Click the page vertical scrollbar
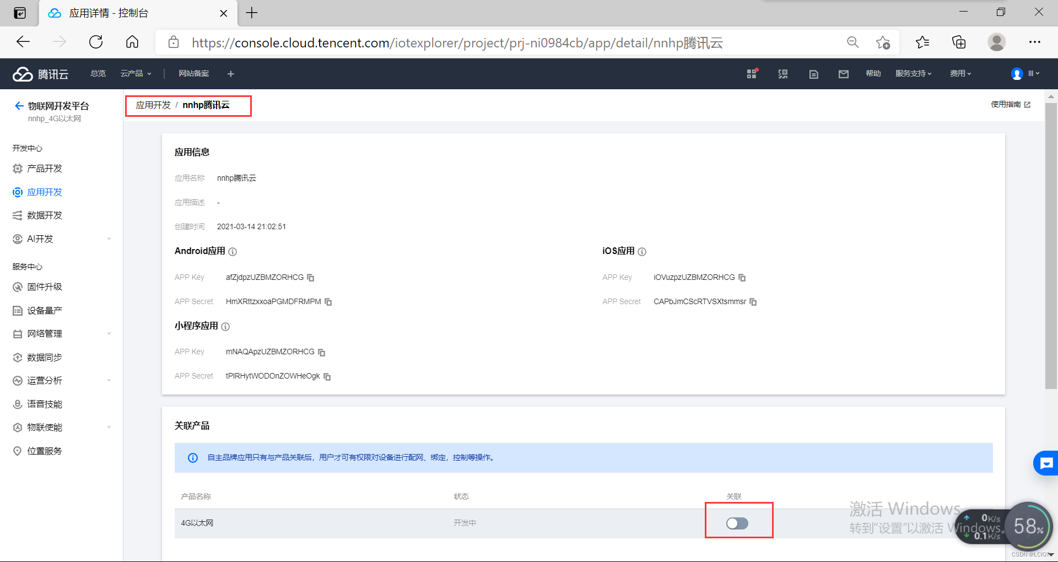 click(x=1051, y=246)
